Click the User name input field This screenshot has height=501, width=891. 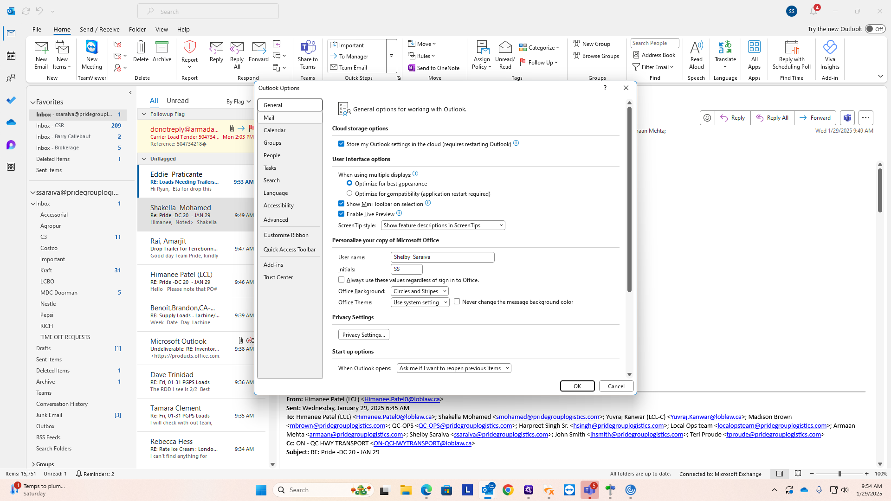442,257
